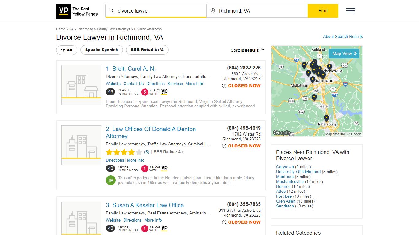Click the location pin icon in search bar
Image resolution: width=419 pixels, height=235 pixels.
213,11
